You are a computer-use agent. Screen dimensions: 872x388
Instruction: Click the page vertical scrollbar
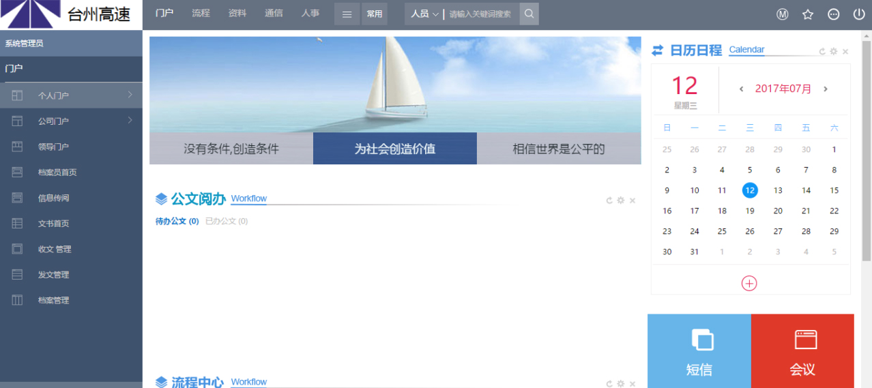pyautogui.click(x=867, y=151)
